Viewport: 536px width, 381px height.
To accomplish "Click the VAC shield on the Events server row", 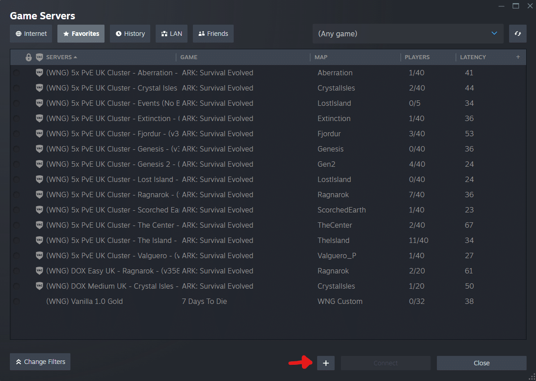I will pyautogui.click(x=39, y=103).
